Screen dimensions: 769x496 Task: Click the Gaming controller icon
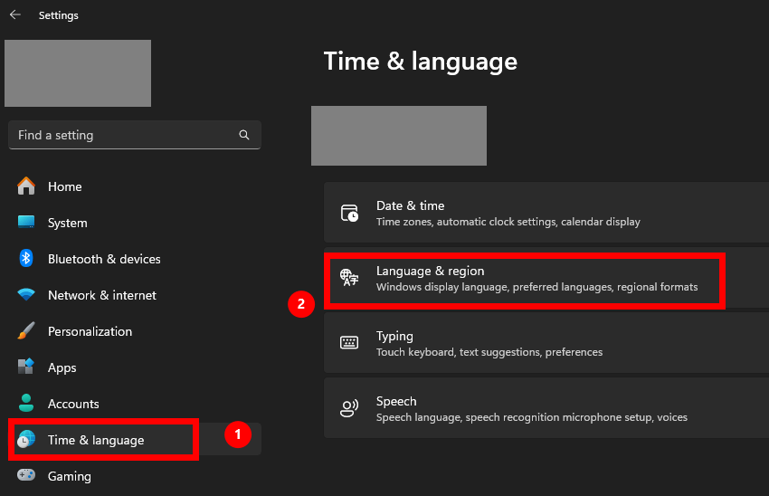pyautogui.click(x=26, y=476)
